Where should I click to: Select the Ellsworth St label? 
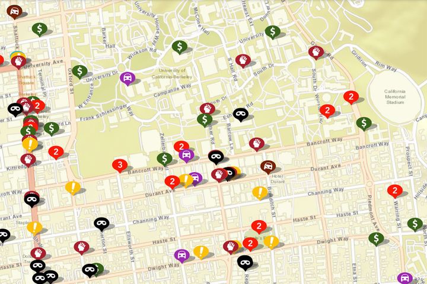click(x=130, y=247)
